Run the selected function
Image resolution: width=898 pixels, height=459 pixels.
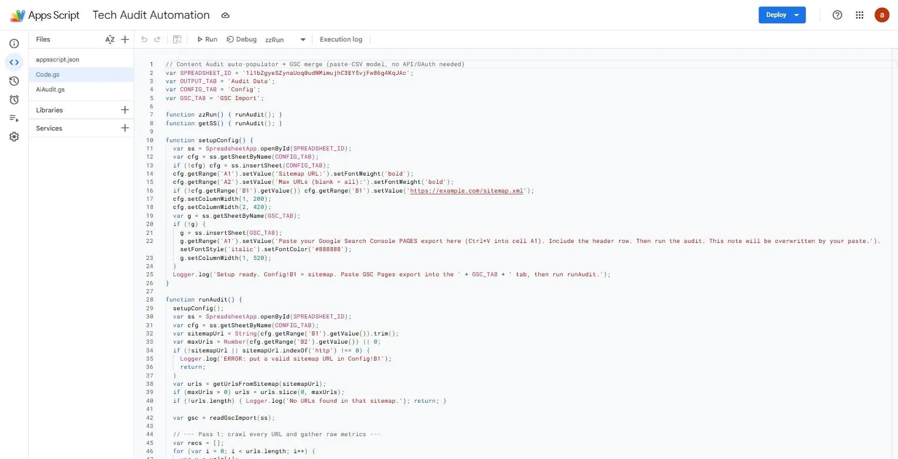pyautogui.click(x=207, y=39)
